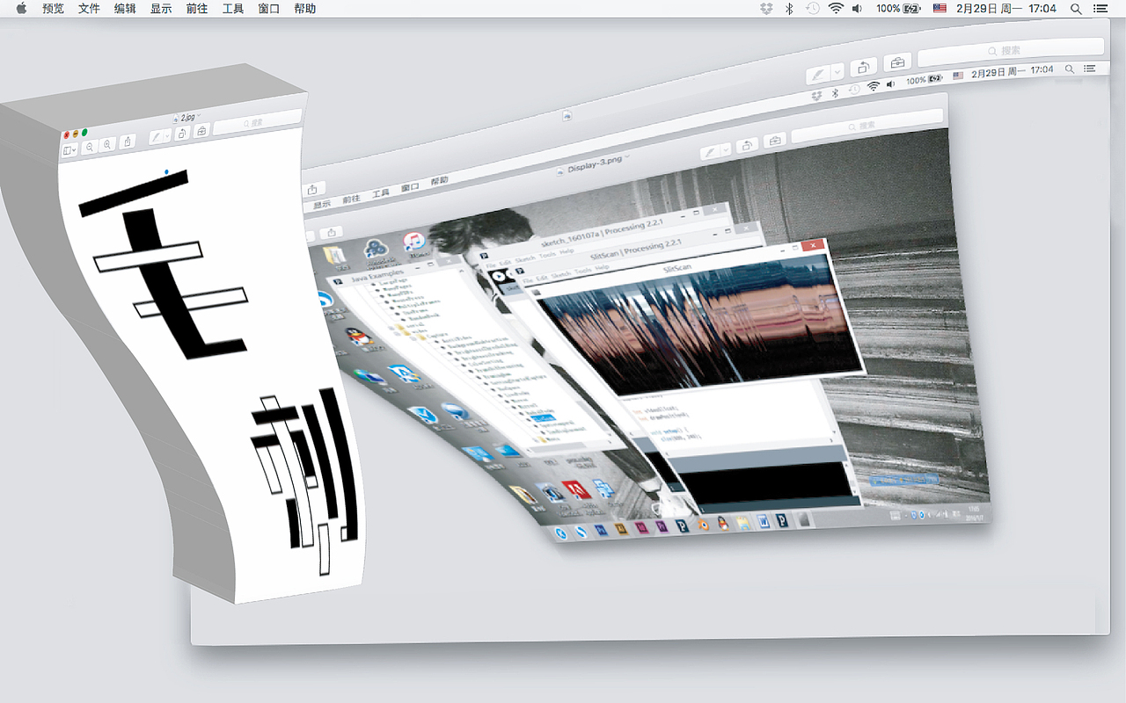Open the 帮助 menu in top menu bar
Image resolution: width=1126 pixels, height=703 pixels.
pos(305,9)
